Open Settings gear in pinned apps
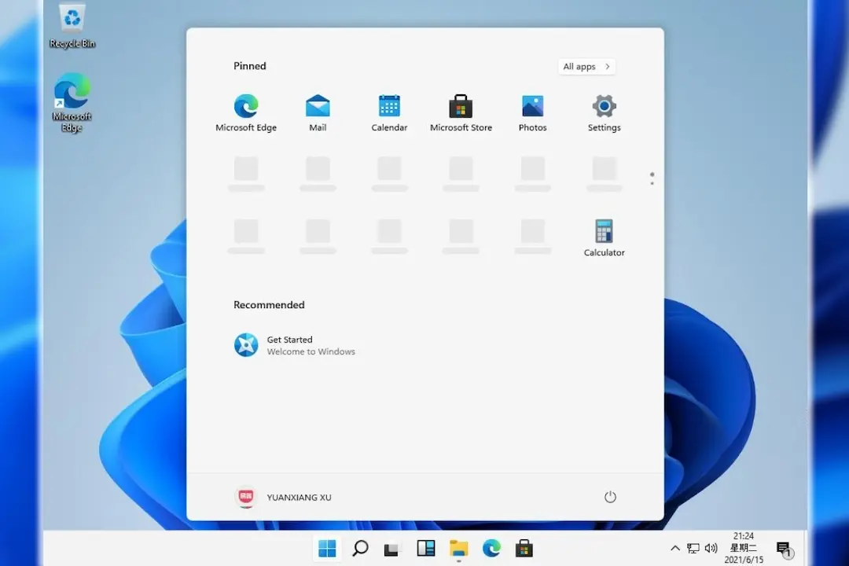 pos(604,112)
